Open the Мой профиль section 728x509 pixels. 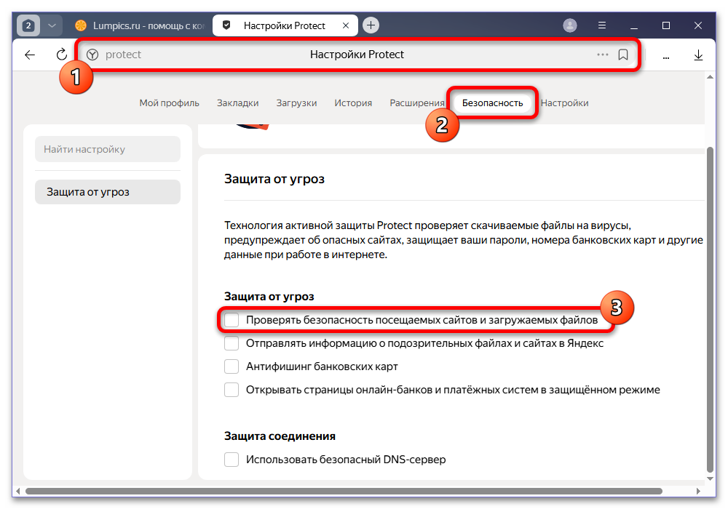[169, 103]
